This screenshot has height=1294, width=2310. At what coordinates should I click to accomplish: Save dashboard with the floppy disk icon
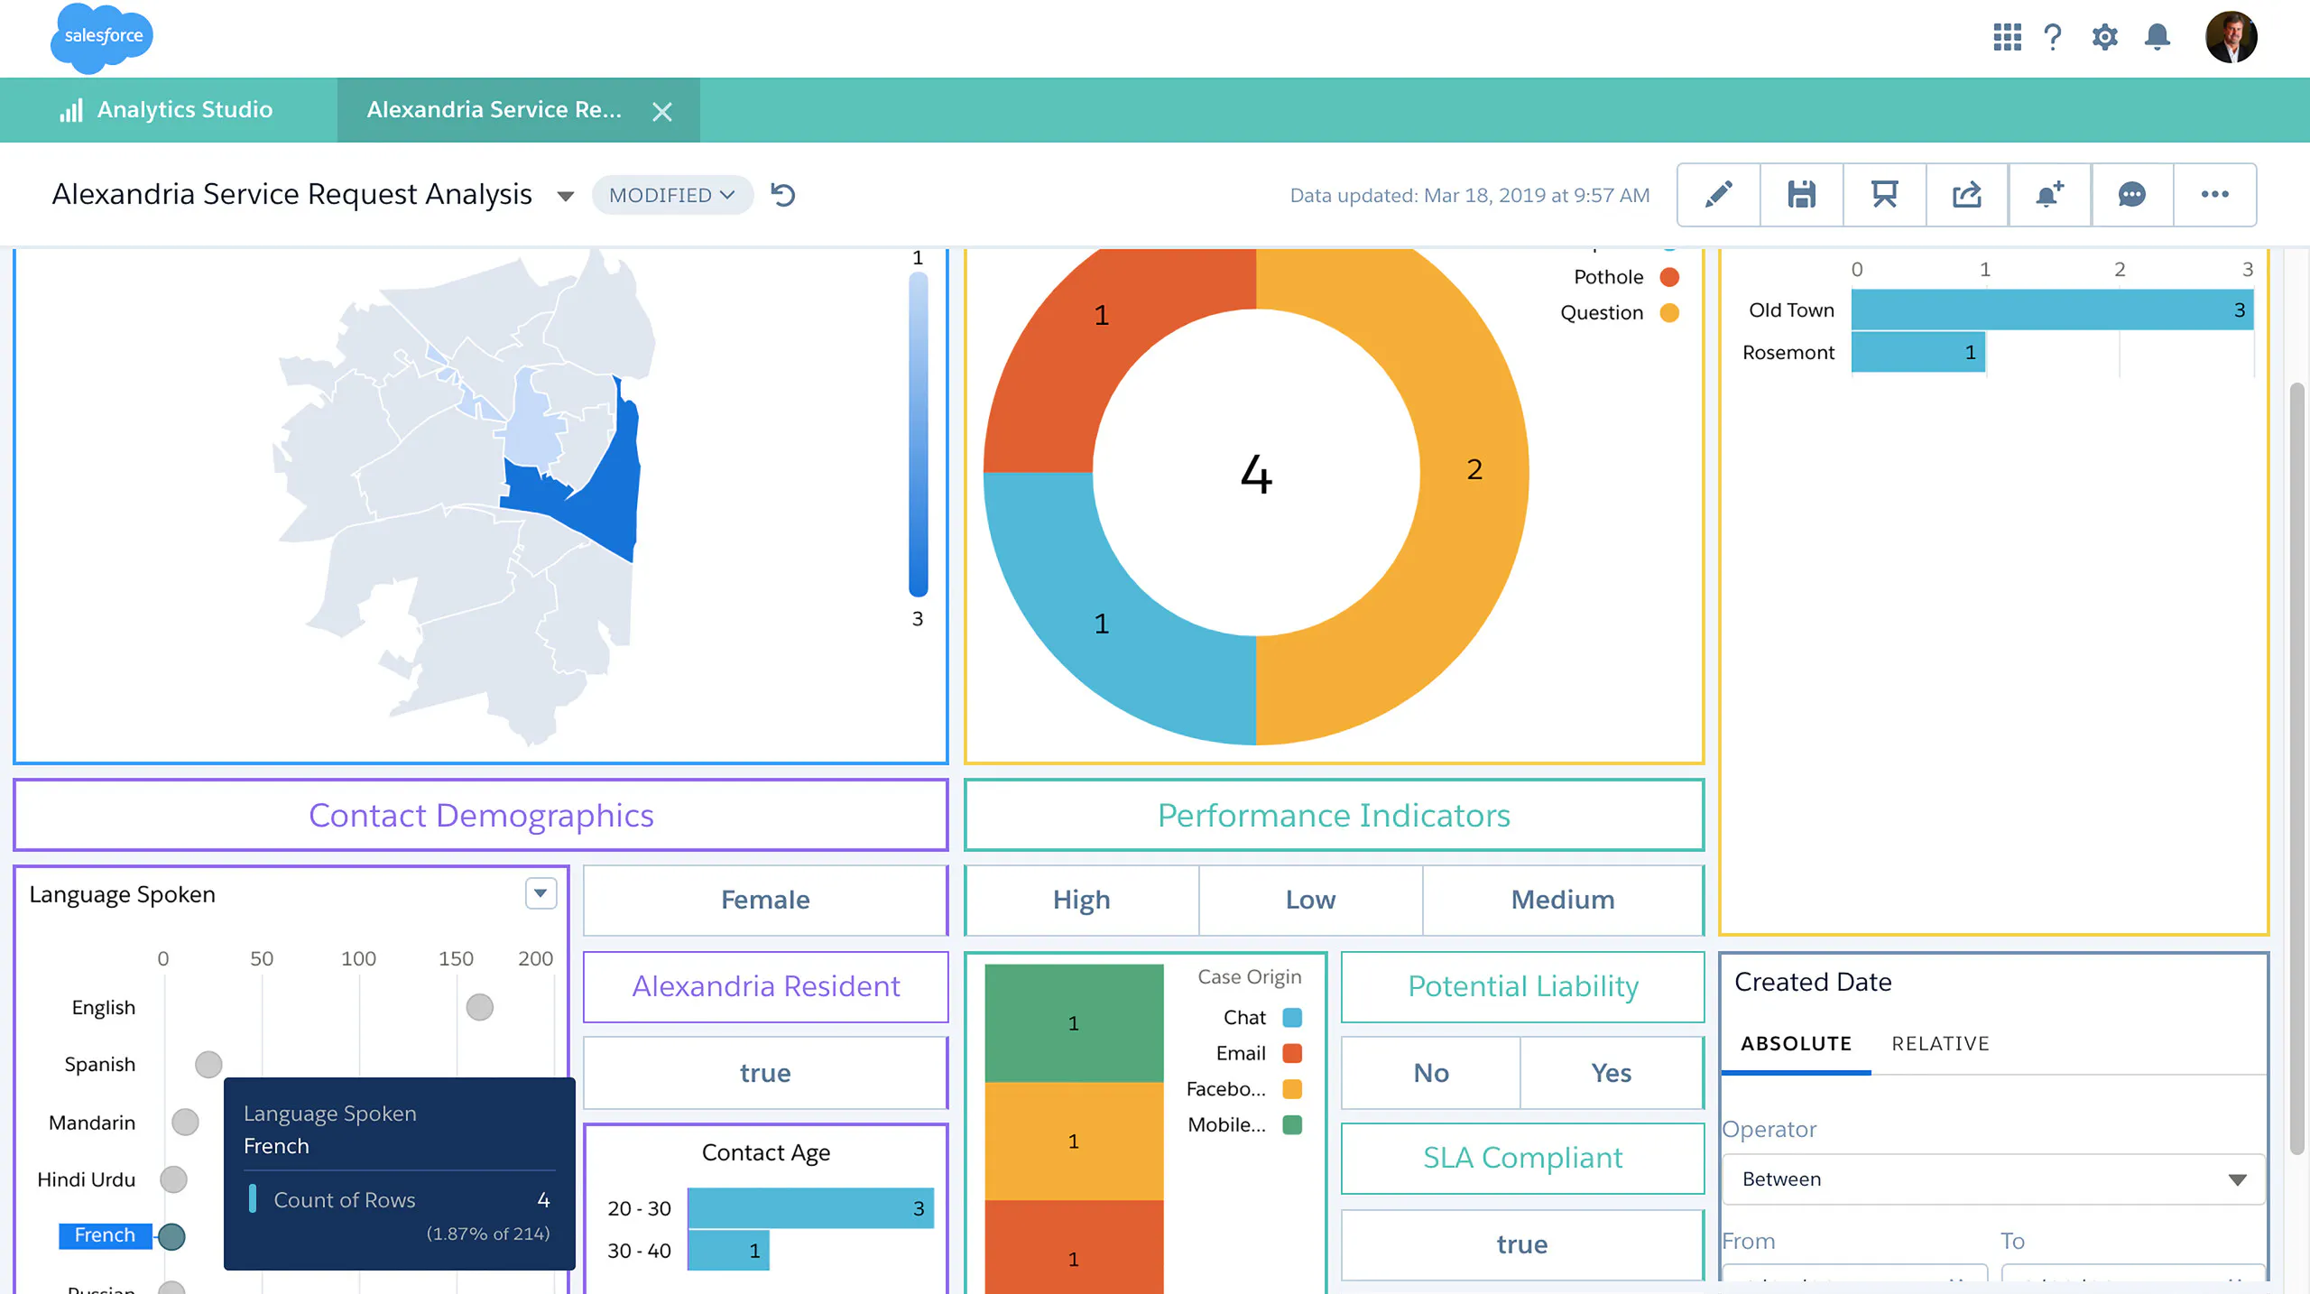tap(1801, 194)
